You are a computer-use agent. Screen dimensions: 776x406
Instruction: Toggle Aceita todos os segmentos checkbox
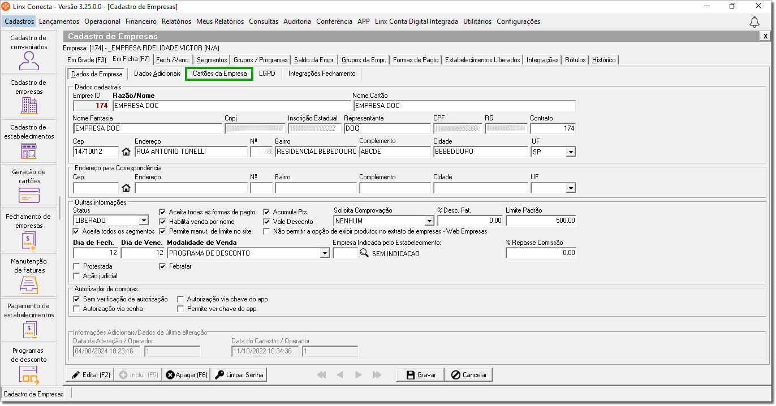[x=76, y=231]
